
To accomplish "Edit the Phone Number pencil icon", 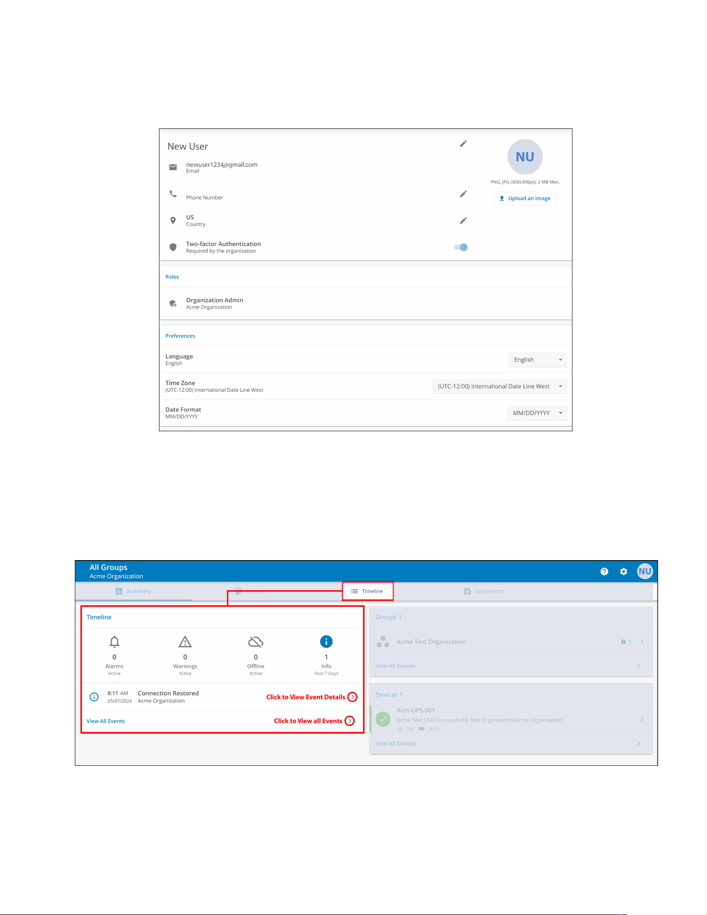I will (x=463, y=194).
